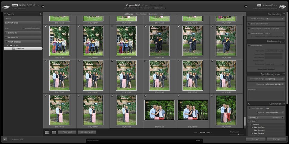Open Sistema (C:) destination volume bar
This screenshot has width=289, height=144.
(266, 118)
